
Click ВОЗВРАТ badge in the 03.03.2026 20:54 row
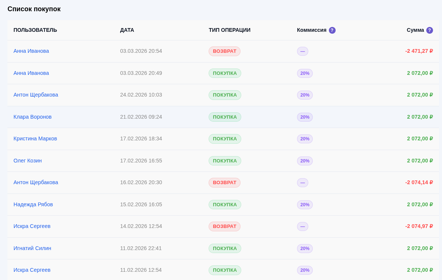[224, 51]
